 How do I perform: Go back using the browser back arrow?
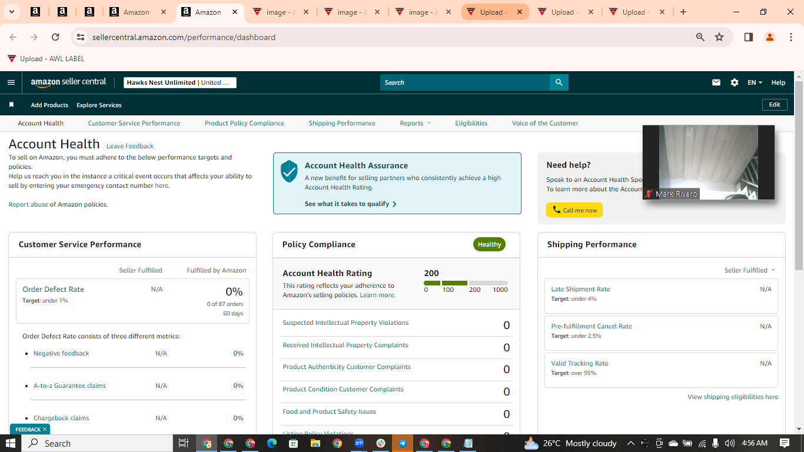click(x=13, y=37)
